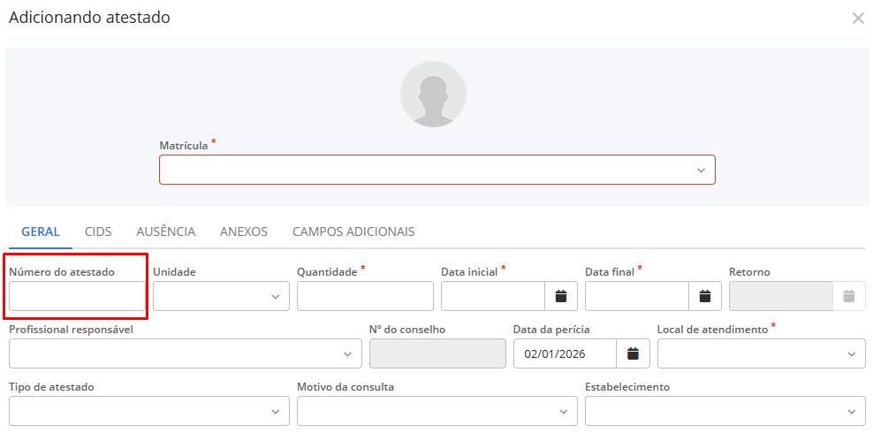Click the Data da perícia field showing 02/01/2026
The height and width of the screenshot is (433, 873).
click(566, 353)
